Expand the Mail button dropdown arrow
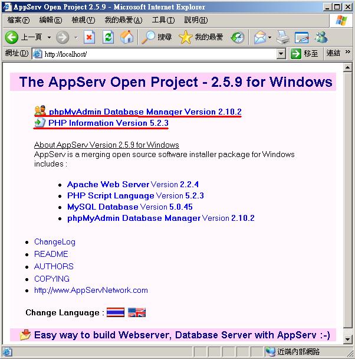Viewport: 355px width, 359px height. click(269, 37)
